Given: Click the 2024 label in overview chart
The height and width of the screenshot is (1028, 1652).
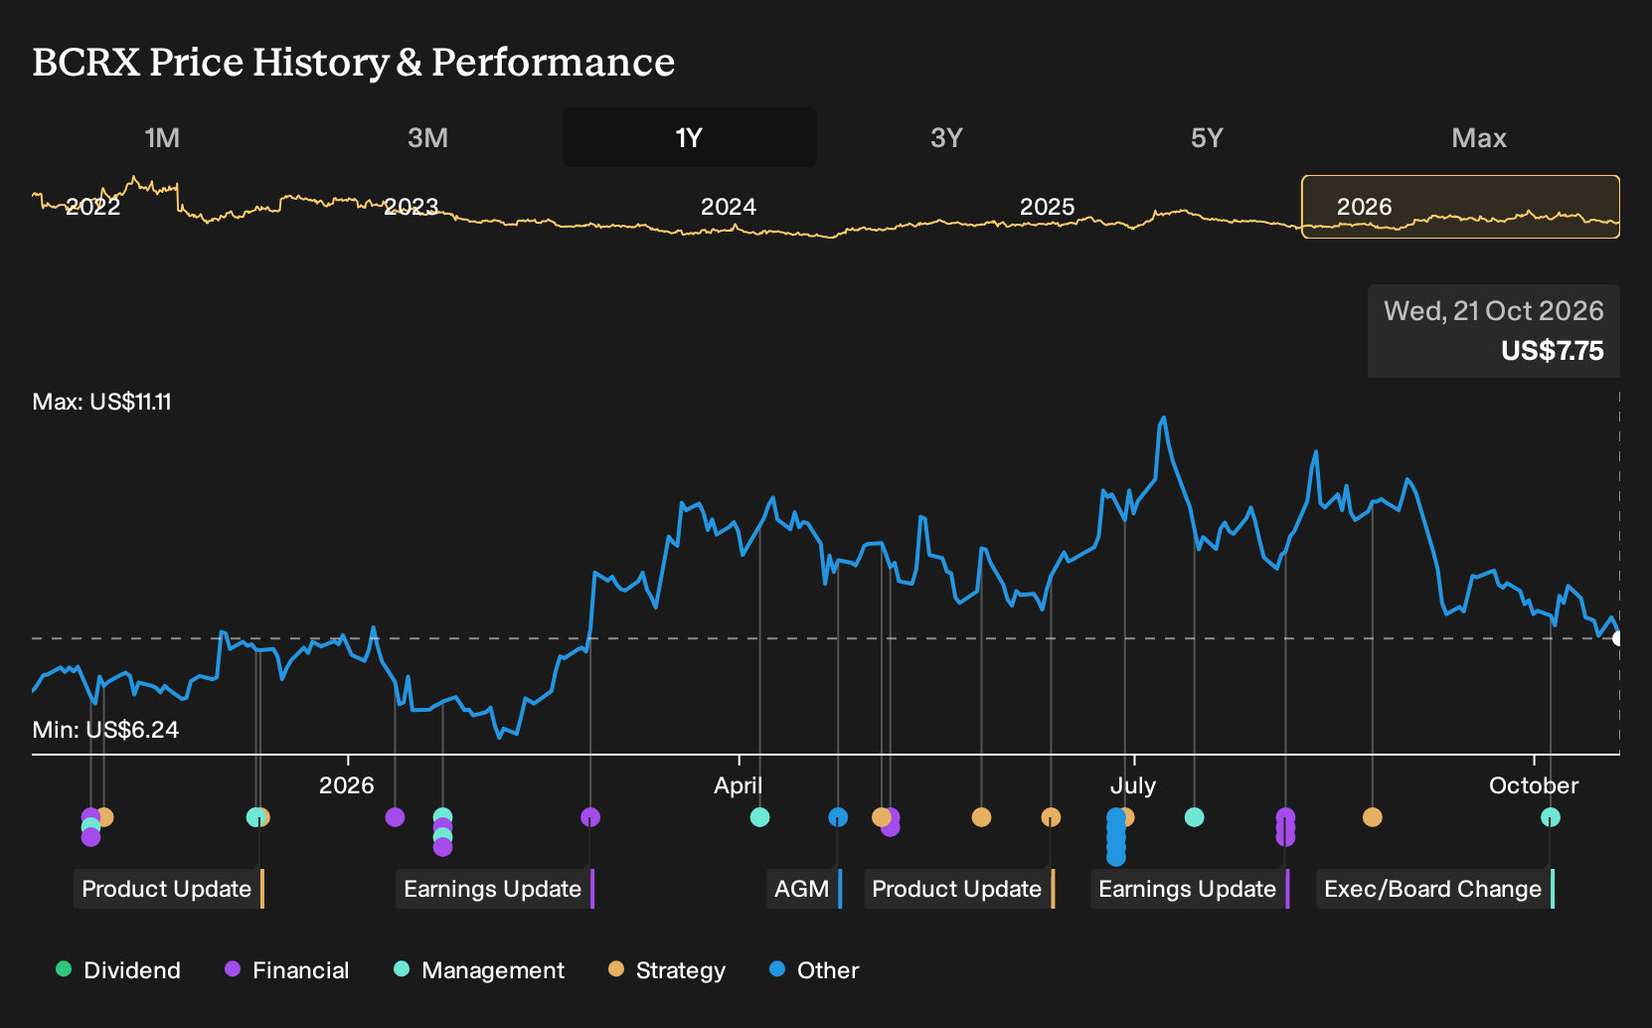Looking at the screenshot, I should coord(729,207).
